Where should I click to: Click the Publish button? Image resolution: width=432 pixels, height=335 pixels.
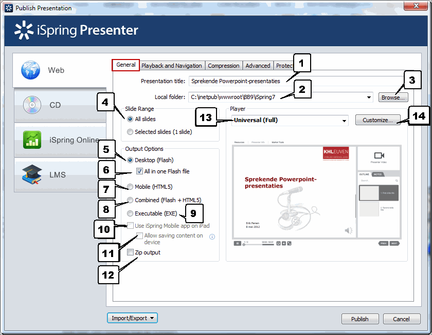[x=360, y=319]
